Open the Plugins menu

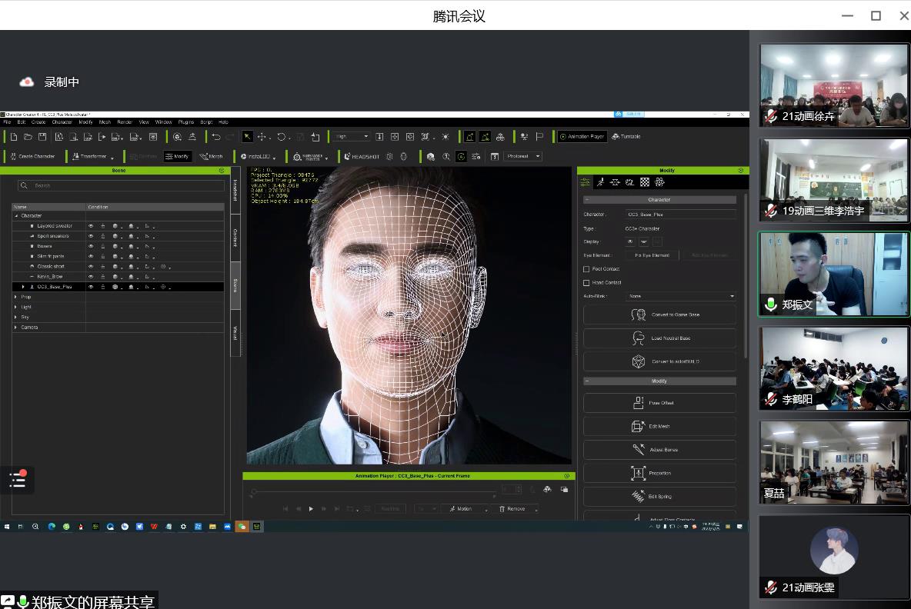click(x=185, y=122)
